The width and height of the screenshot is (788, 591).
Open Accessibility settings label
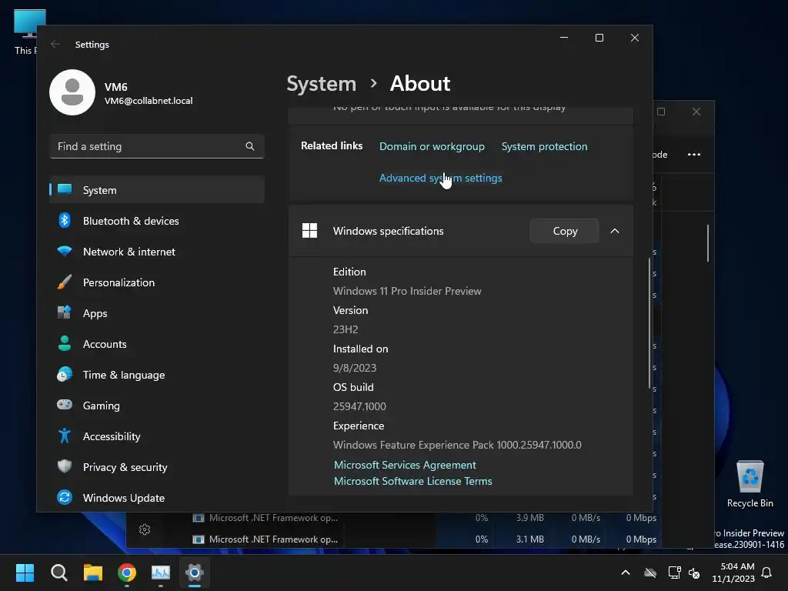click(x=112, y=436)
